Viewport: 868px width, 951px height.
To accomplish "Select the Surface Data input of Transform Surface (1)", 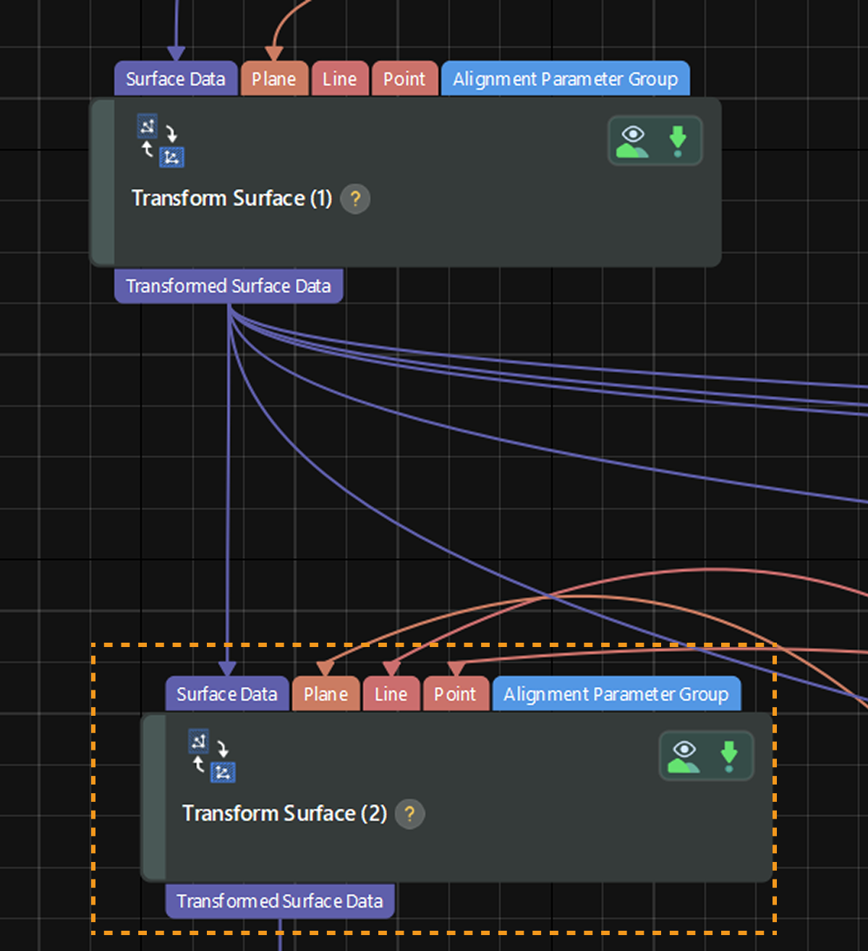I will 175,78.
